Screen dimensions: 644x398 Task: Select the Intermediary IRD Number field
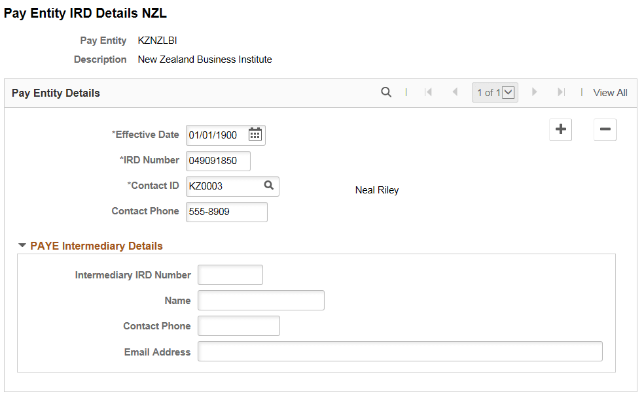[x=230, y=274]
